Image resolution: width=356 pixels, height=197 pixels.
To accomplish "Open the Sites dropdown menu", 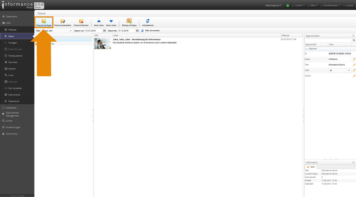I will click(313, 5).
